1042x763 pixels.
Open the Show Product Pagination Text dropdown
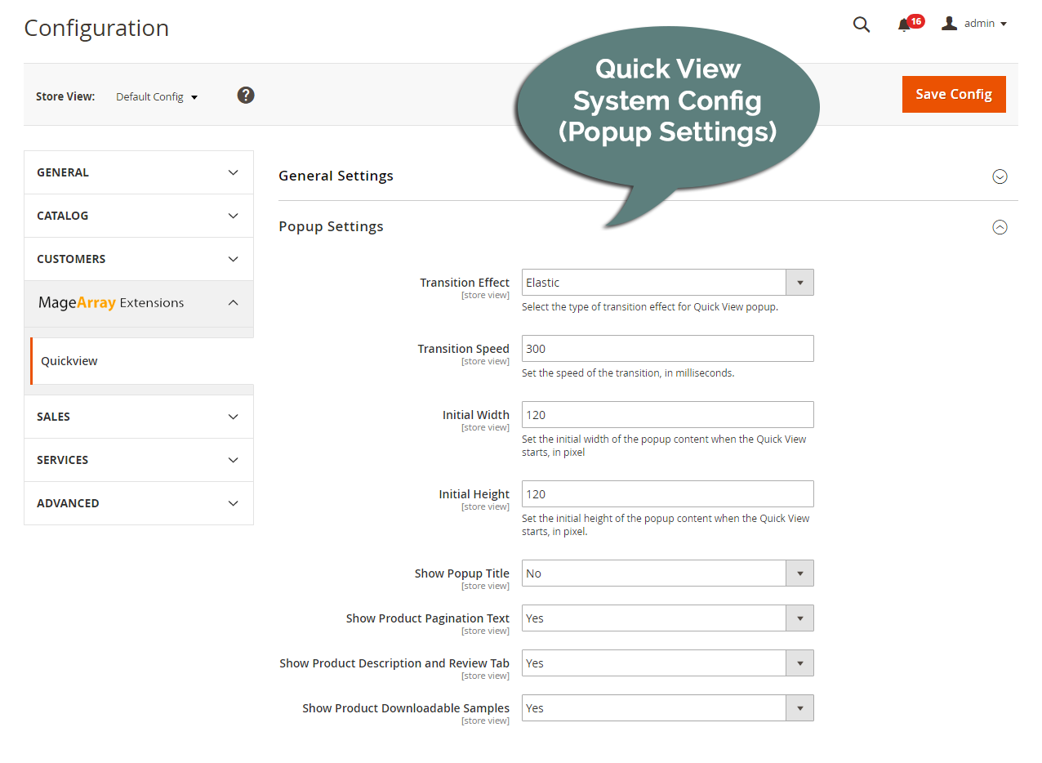click(799, 618)
